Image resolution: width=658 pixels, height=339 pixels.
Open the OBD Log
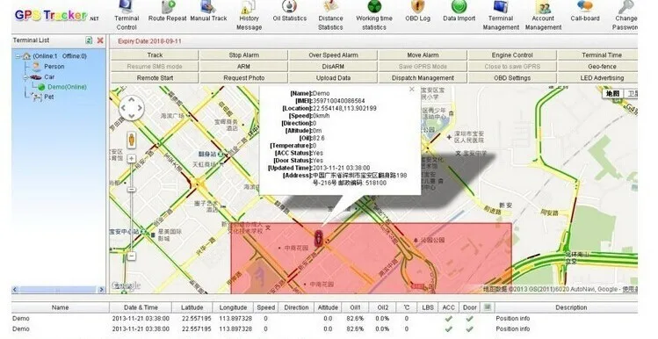[x=417, y=11]
